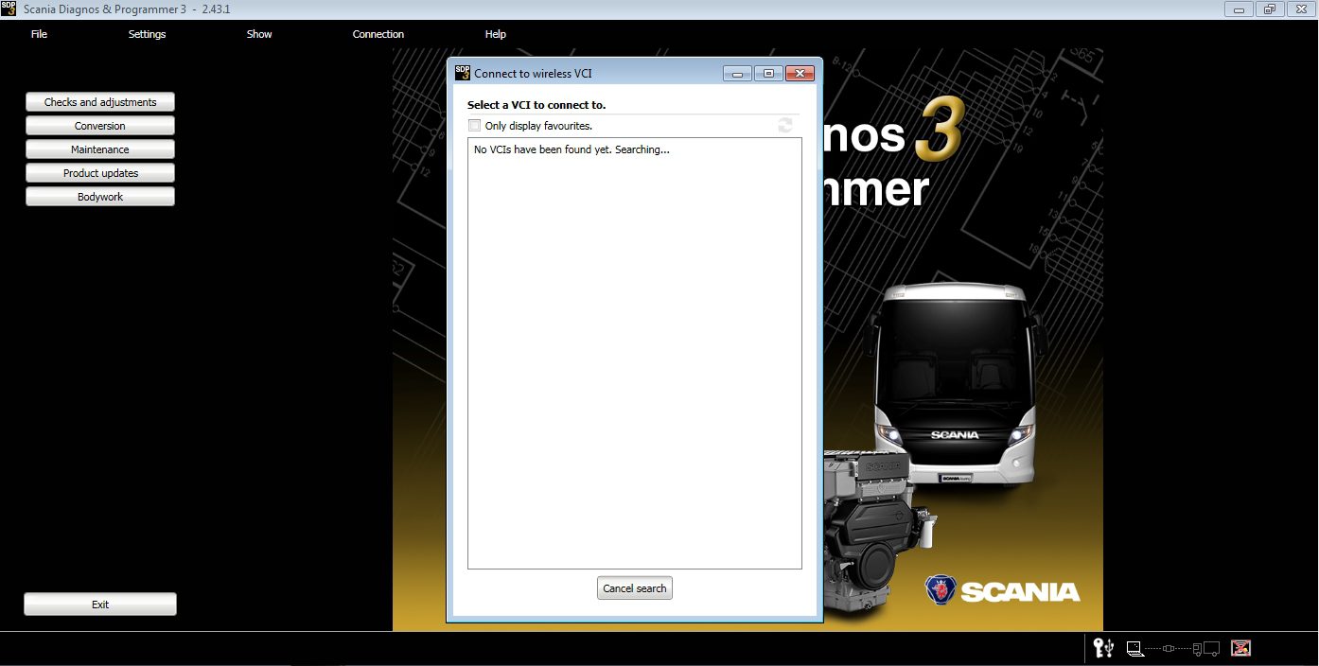Click the Product updates button

[100, 173]
